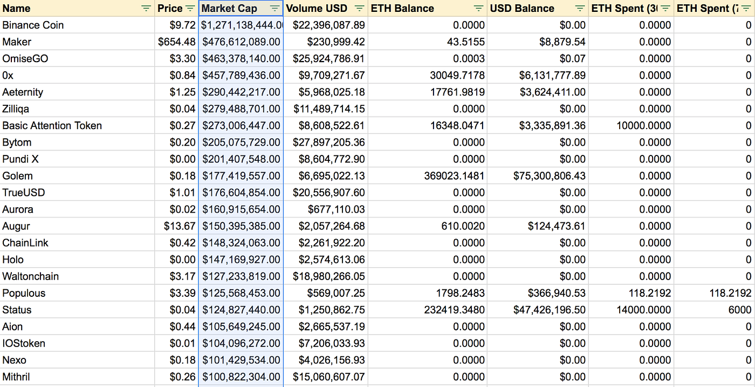Image resolution: width=755 pixels, height=387 pixels.
Task: Click the Golem name cell
Action: [77, 175]
